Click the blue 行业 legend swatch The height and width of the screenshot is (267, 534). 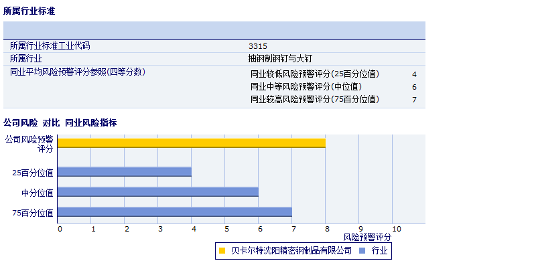pyautogui.click(x=362, y=251)
